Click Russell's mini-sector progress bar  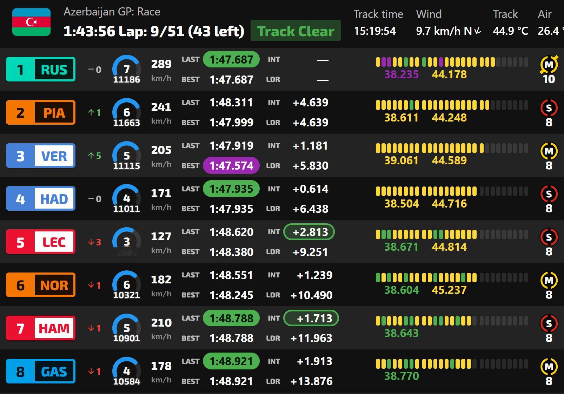click(x=452, y=62)
